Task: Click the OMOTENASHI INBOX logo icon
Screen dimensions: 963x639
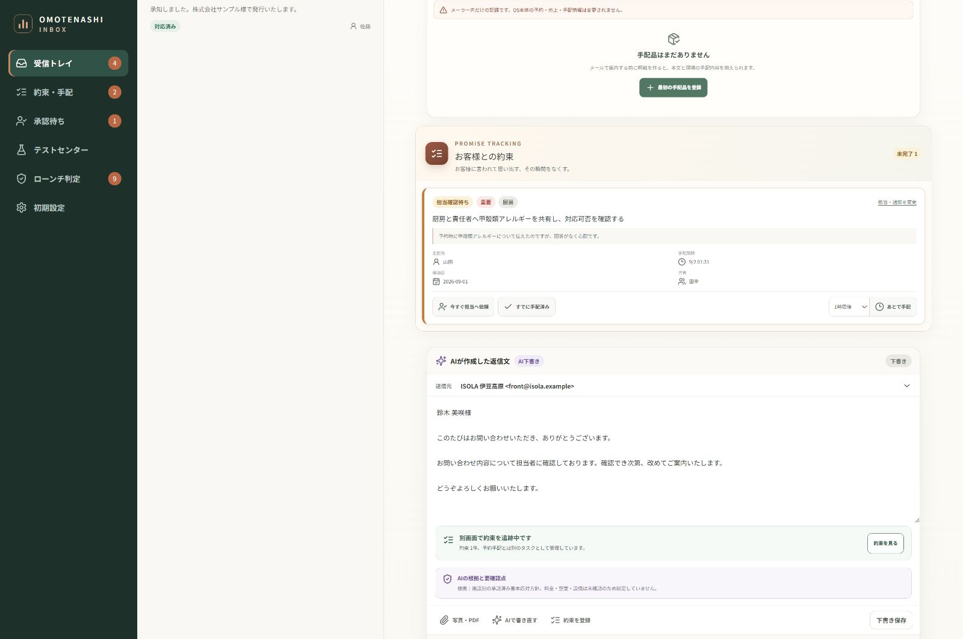Action: 23,24
